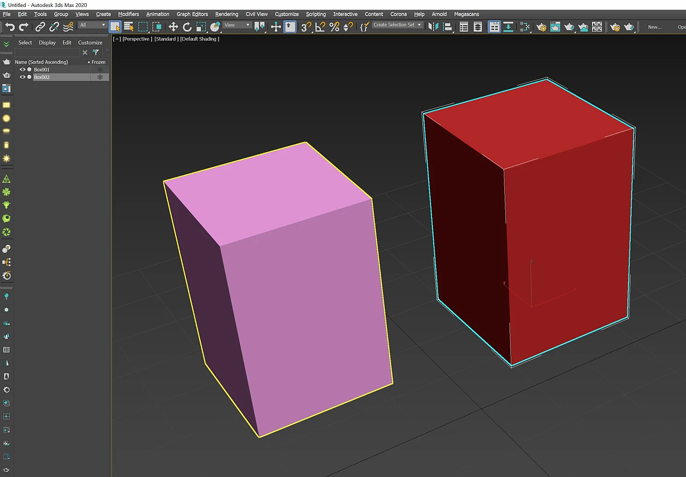Click the Default Shading viewport label
This screenshot has width=686, height=477.
coord(200,39)
